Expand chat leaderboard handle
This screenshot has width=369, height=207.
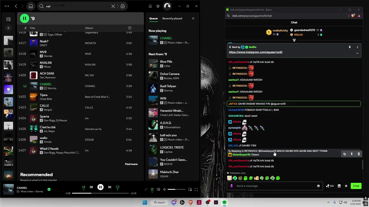[x=294, y=40]
